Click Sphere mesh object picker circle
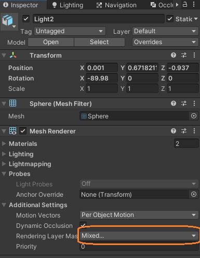200x258 pixels. pos(194,116)
